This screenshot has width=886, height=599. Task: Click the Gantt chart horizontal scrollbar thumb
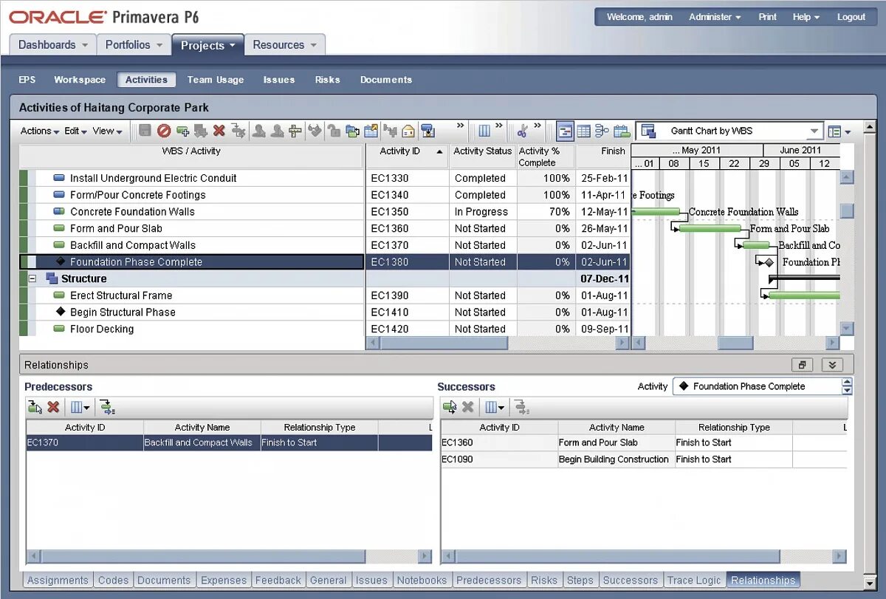point(735,343)
